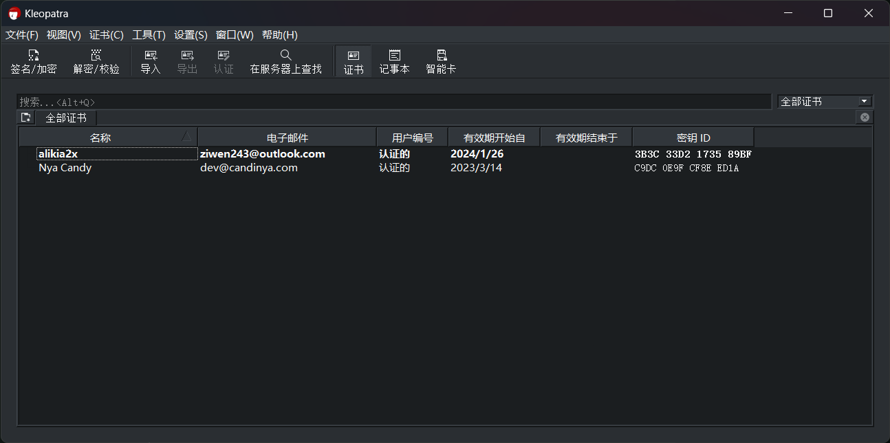Open the Notepad (记事本) view
890x443 pixels.
pyautogui.click(x=394, y=61)
